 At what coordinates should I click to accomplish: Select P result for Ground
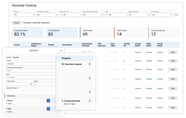pyautogui.click(x=48, y=101)
